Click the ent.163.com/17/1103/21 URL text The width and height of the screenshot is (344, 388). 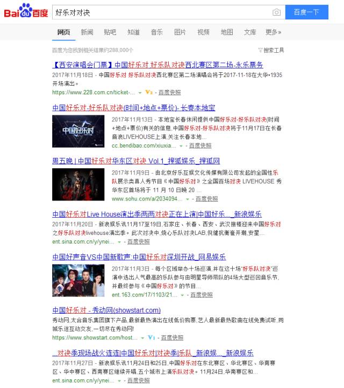[145, 295]
